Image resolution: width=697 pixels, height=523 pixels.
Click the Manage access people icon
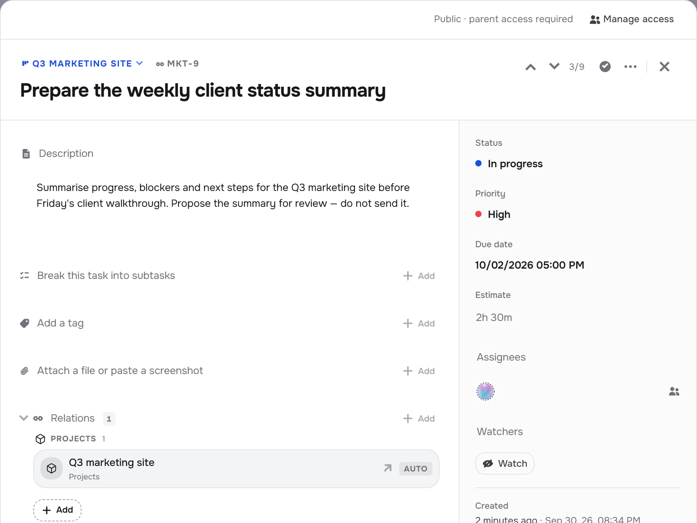(x=594, y=19)
